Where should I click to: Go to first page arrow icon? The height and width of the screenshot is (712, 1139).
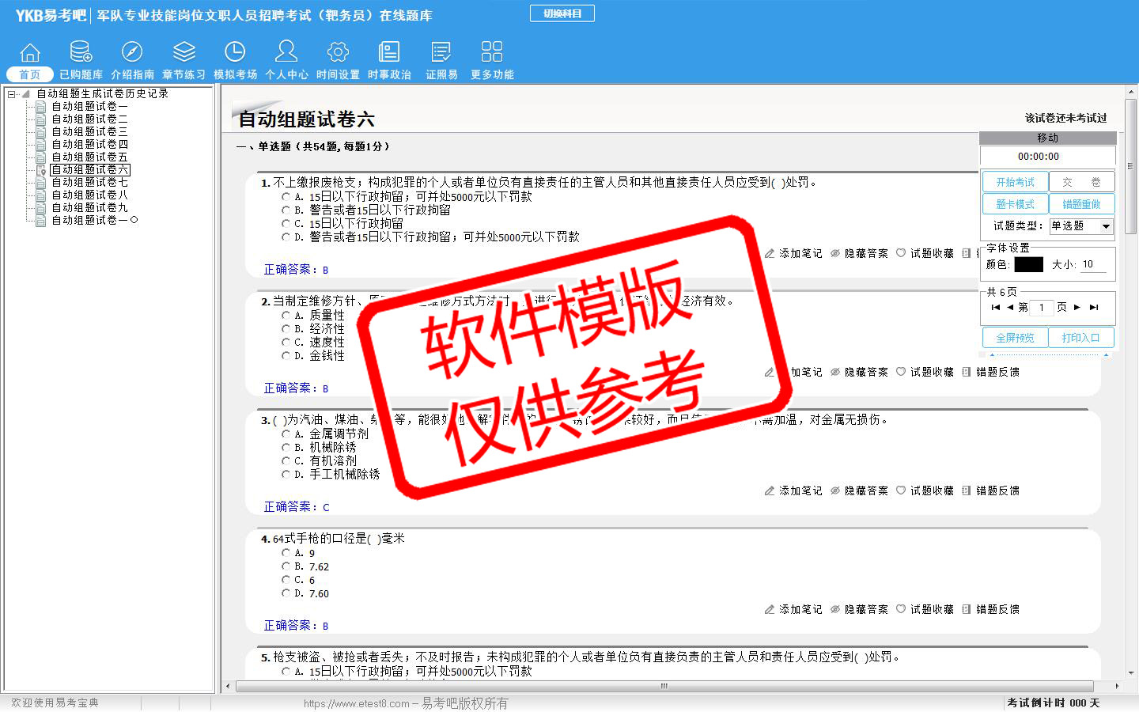(x=995, y=307)
